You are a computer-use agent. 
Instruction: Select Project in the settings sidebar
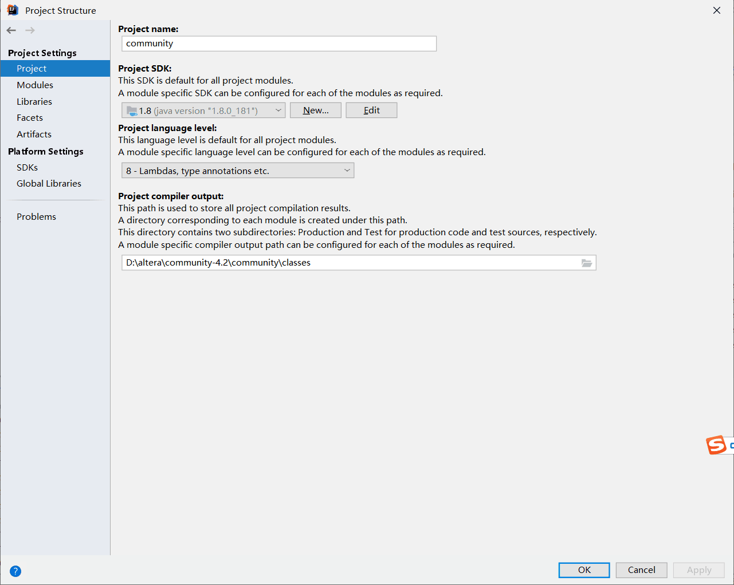coord(55,68)
